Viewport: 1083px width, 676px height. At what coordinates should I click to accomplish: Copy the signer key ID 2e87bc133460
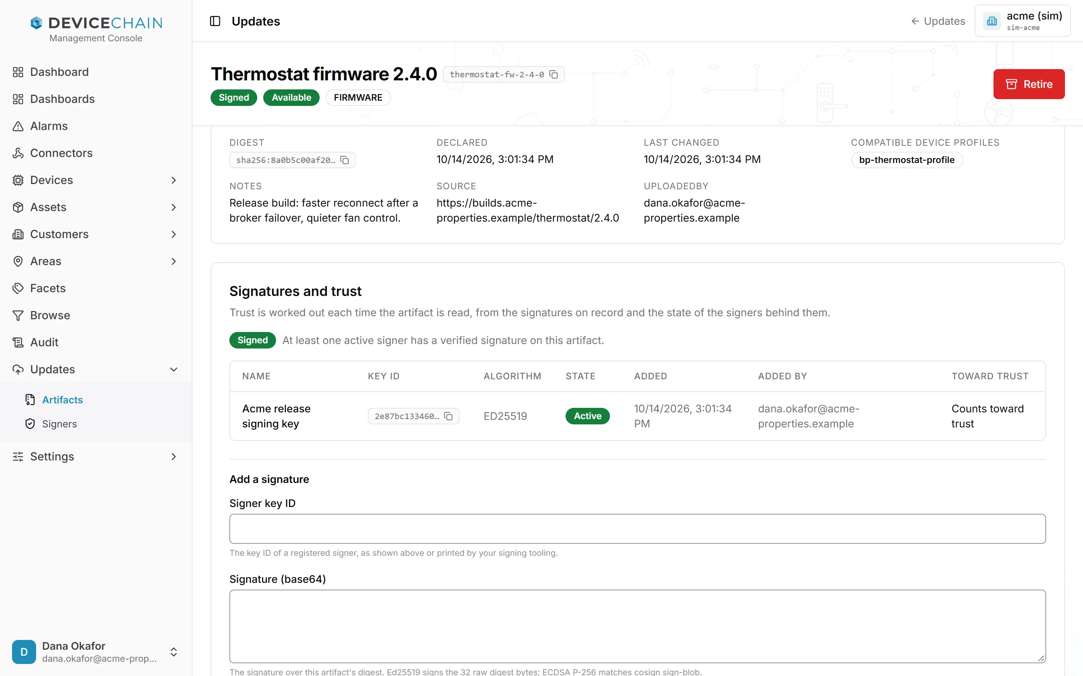pyautogui.click(x=448, y=416)
